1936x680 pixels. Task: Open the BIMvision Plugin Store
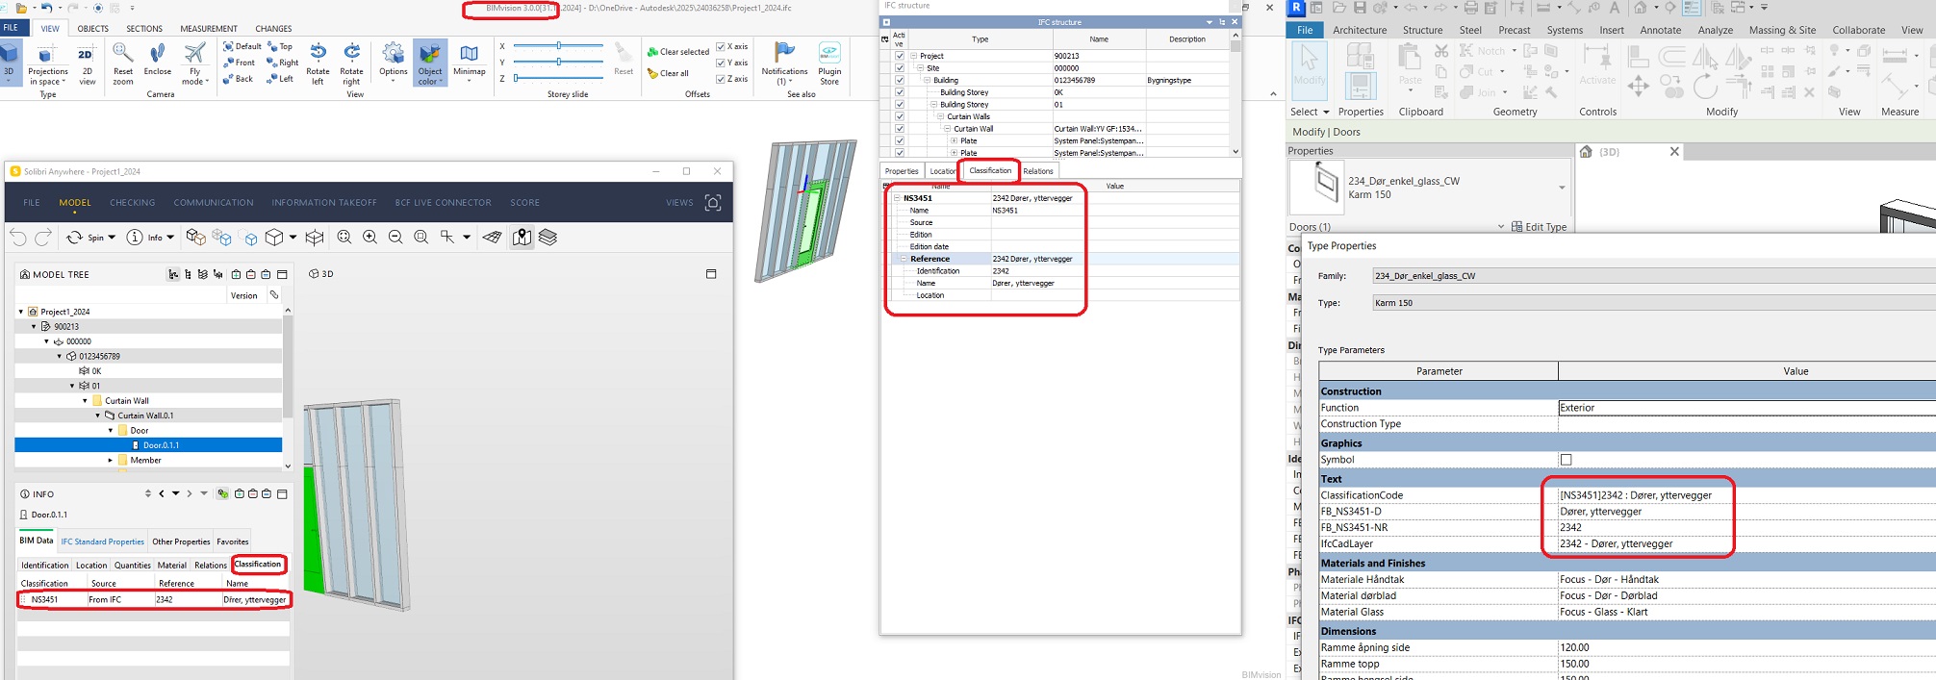click(x=829, y=63)
